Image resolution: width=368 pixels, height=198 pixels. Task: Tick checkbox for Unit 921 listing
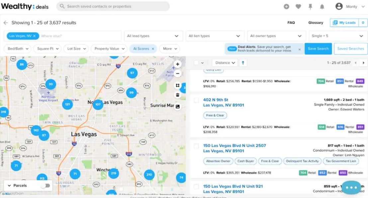point(196,187)
